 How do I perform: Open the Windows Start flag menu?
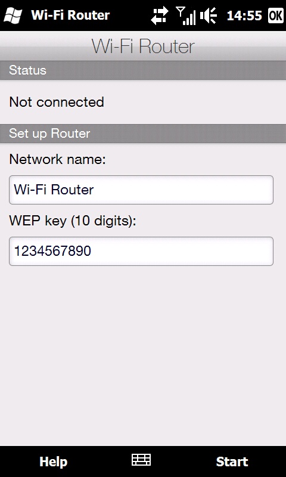tap(13, 16)
